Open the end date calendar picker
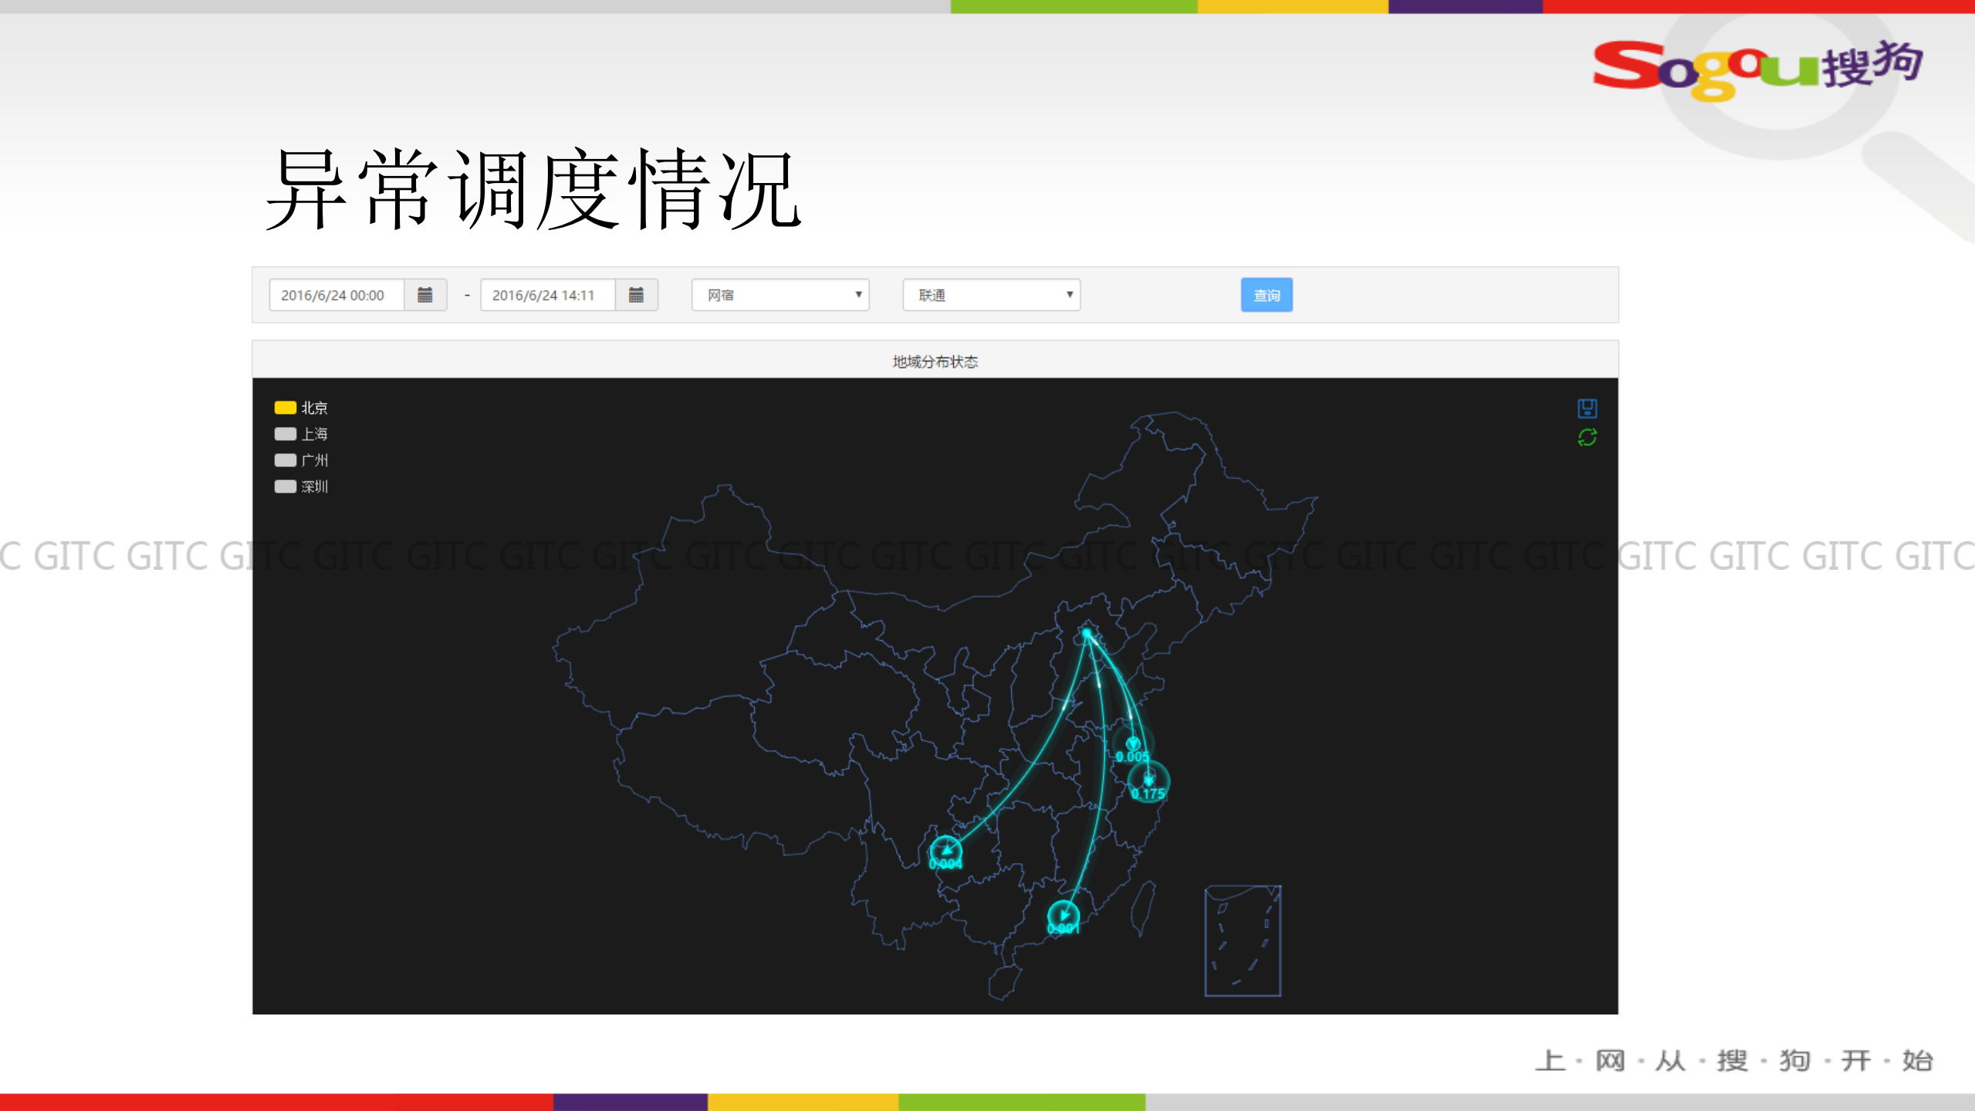This screenshot has width=1975, height=1111. [637, 294]
